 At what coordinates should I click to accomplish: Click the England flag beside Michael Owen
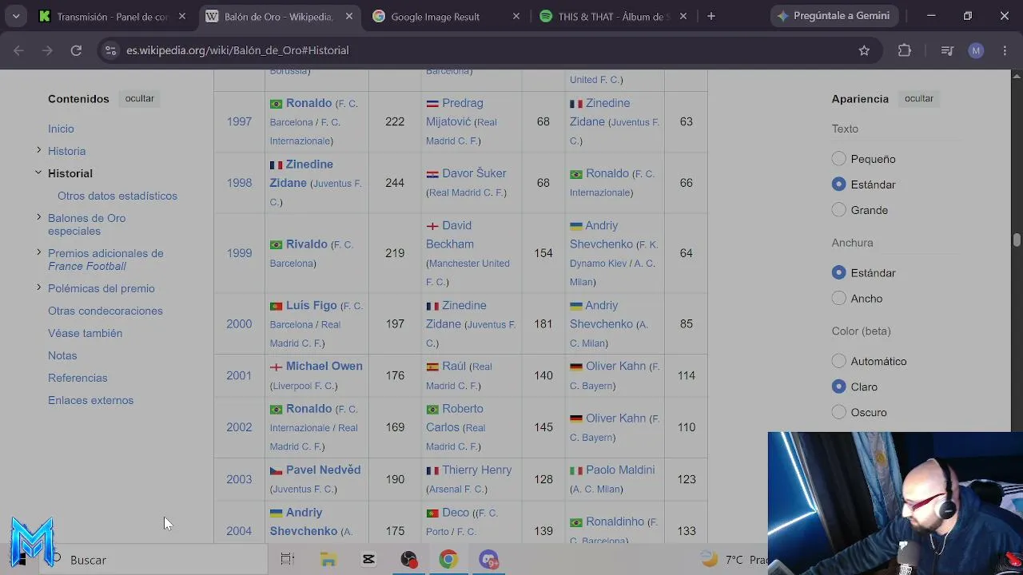276,367
